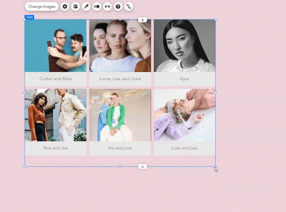Image resolution: width=286 pixels, height=212 pixels.
Task: Click the Change Images button
Action: (42, 6)
